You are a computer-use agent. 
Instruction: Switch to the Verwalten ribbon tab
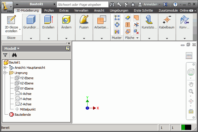coord(81,10)
